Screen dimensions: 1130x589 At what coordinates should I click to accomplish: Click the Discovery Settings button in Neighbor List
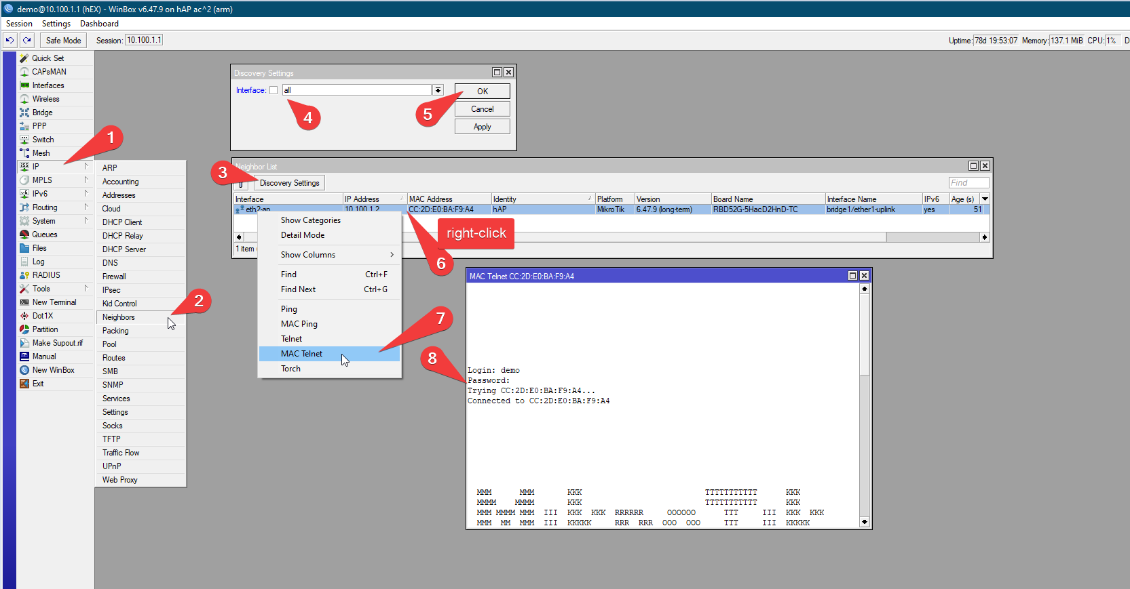coord(289,183)
